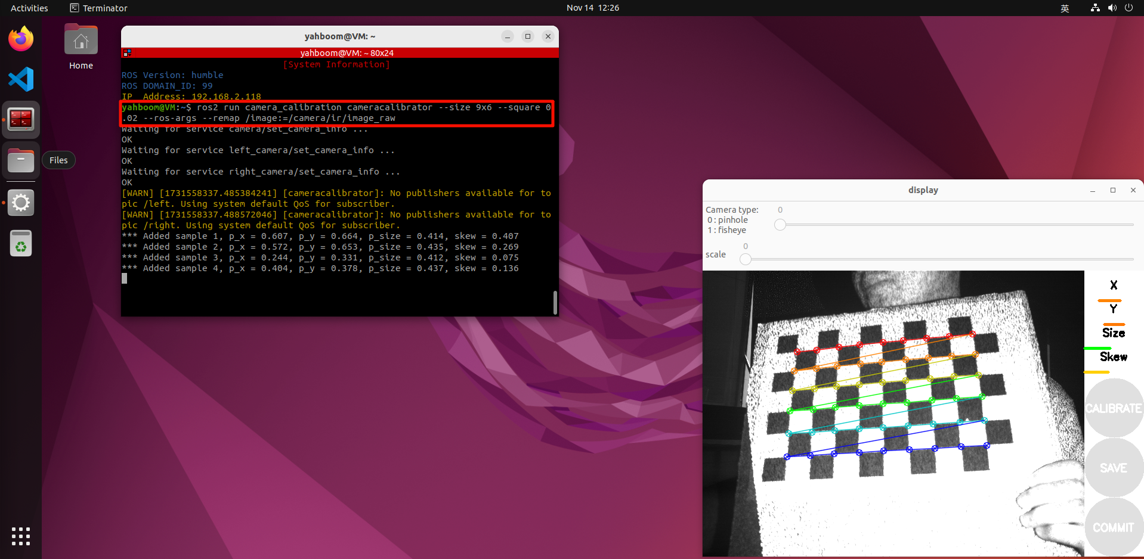Click the red terminal title bar 'yahboom@VM: ~ 80x24'
Screen dimensions: 1144x559
pyautogui.click(x=340, y=53)
